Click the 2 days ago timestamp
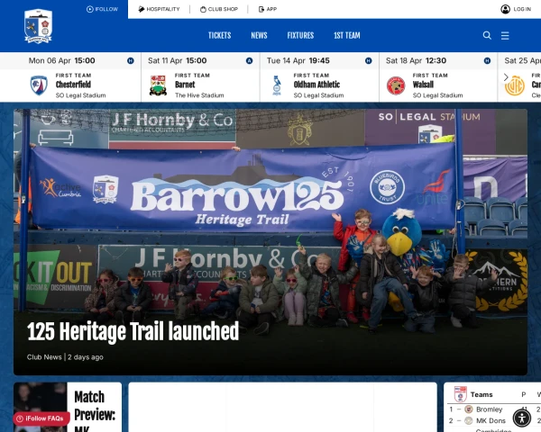 86,357
